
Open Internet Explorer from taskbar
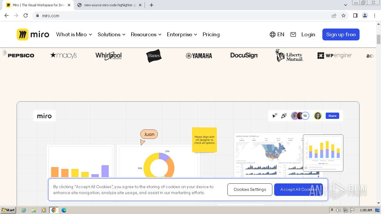point(24,210)
